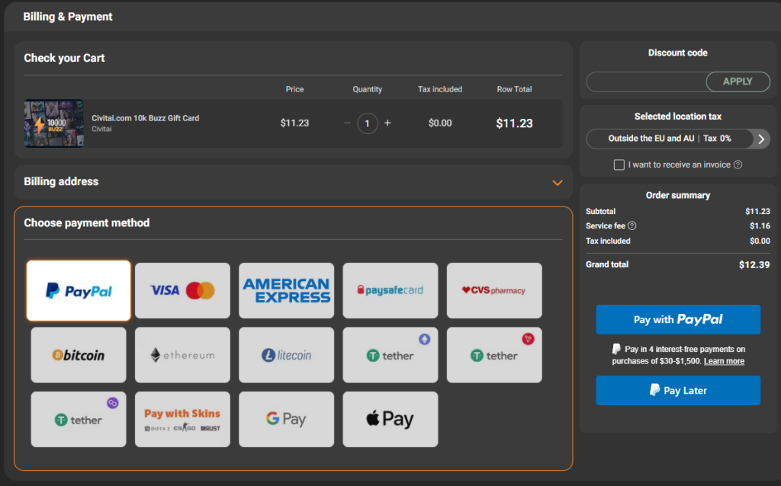Select American Express payment option

coord(287,290)
